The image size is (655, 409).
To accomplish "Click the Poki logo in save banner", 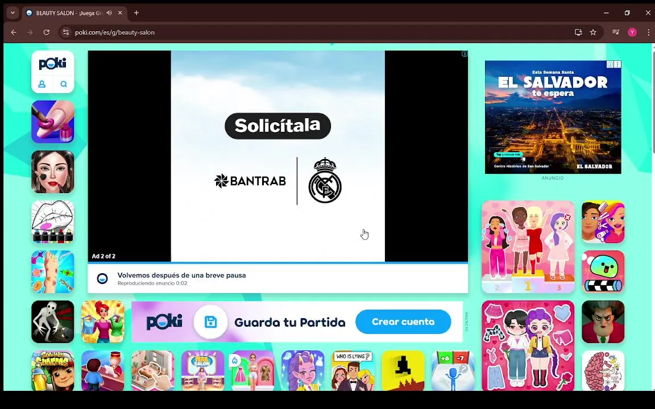I will tap(164, 322).
